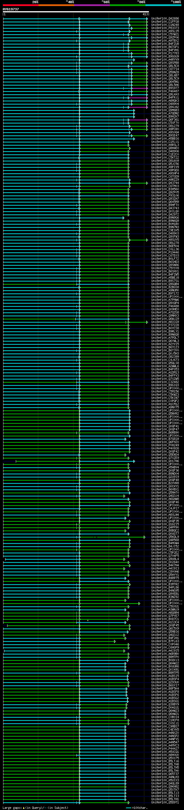Select hit label UniRef100_A1CM12
This screenshot has height=810, width=184.
click(x=165, y=404)
